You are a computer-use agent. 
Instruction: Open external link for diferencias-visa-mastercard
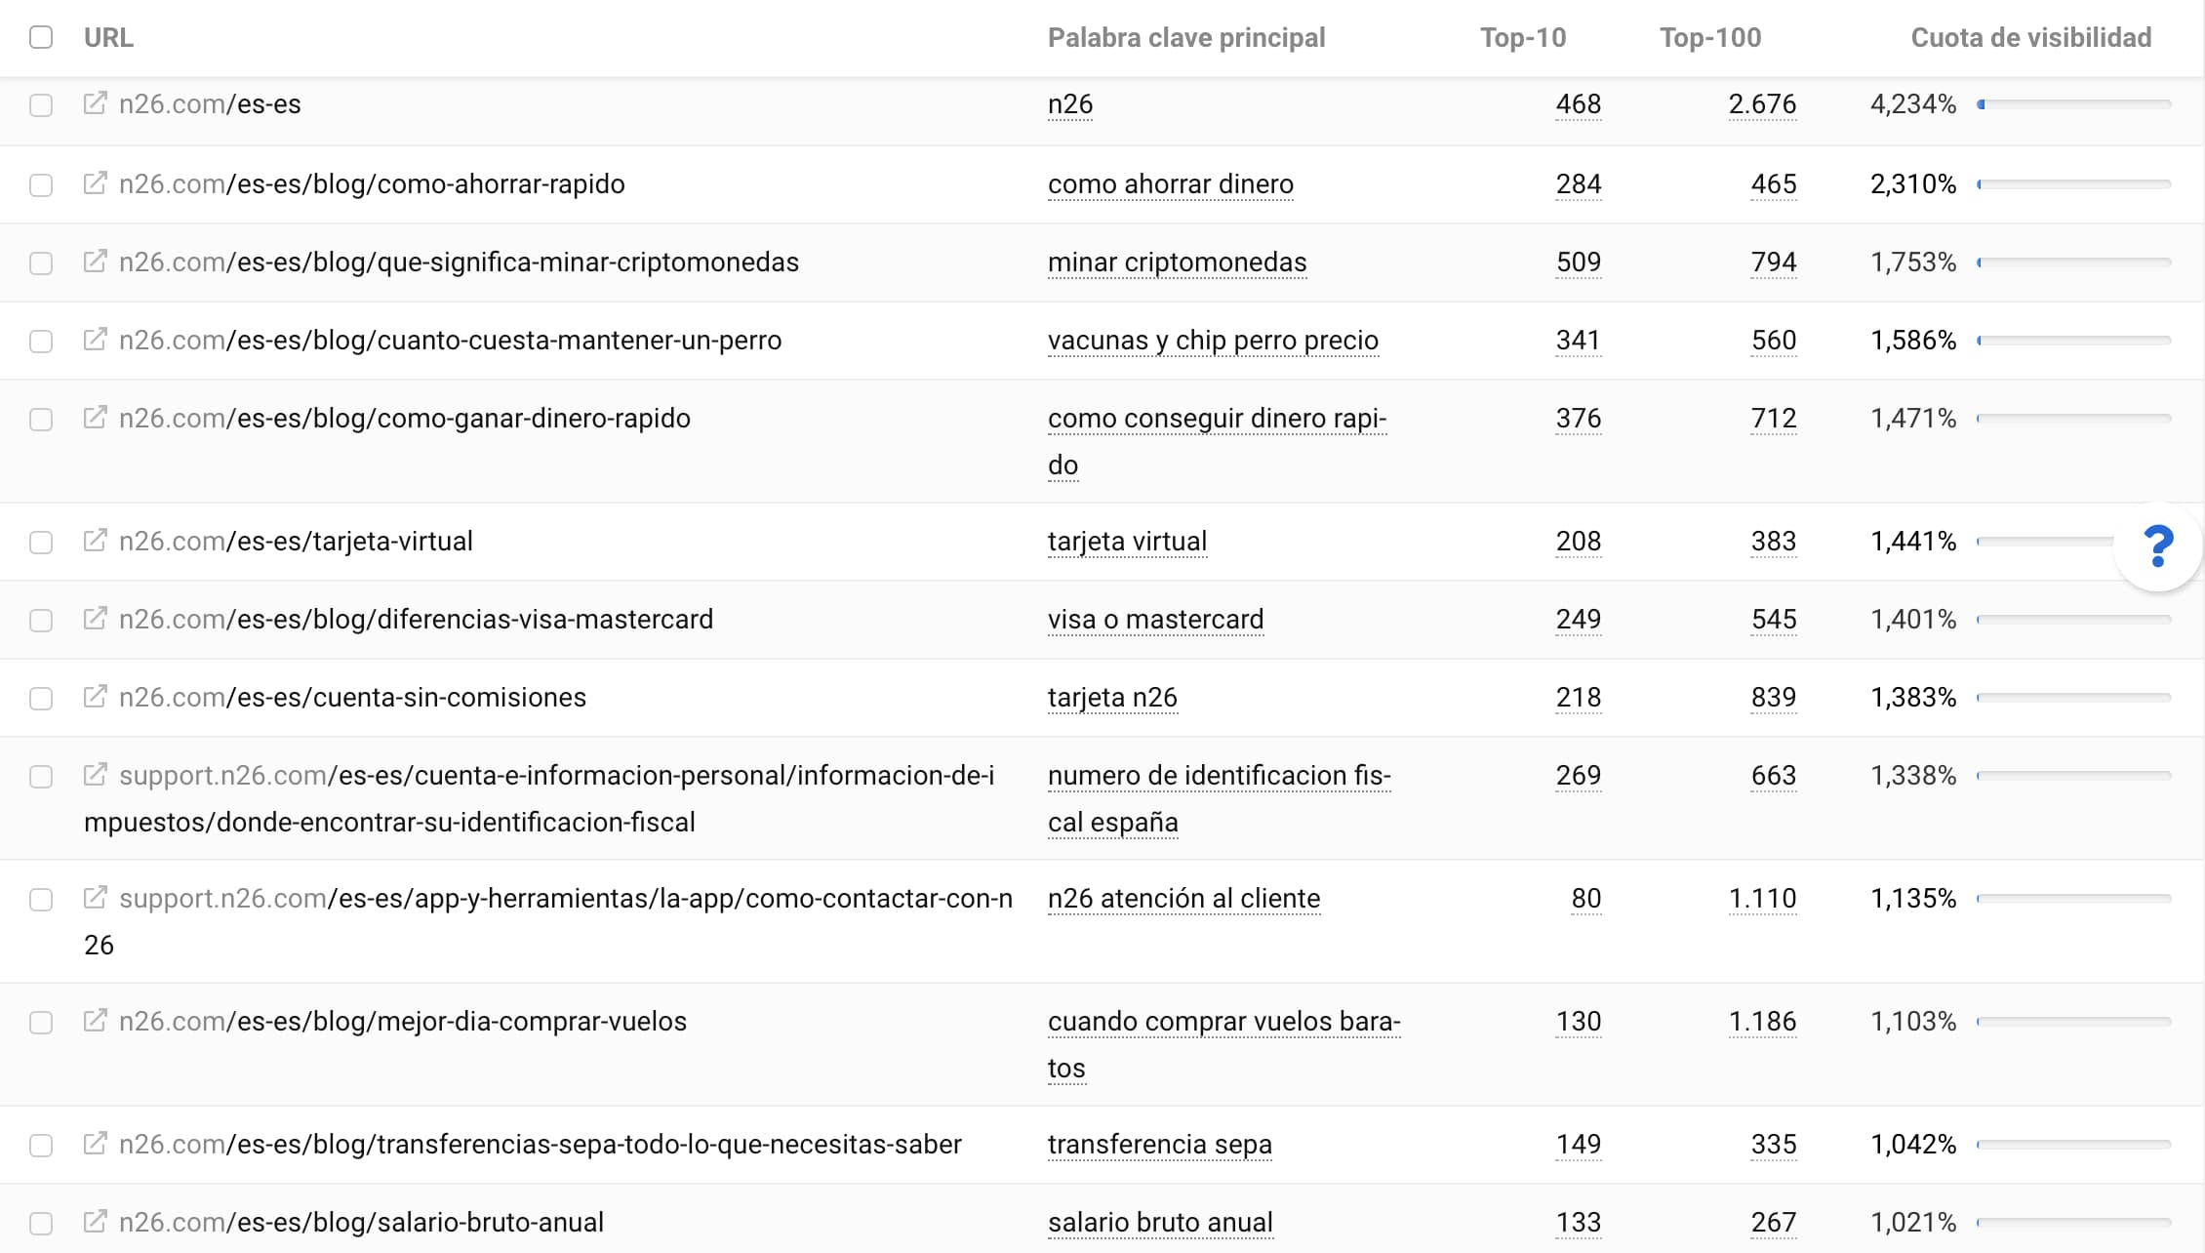click(x=95, y=619)
